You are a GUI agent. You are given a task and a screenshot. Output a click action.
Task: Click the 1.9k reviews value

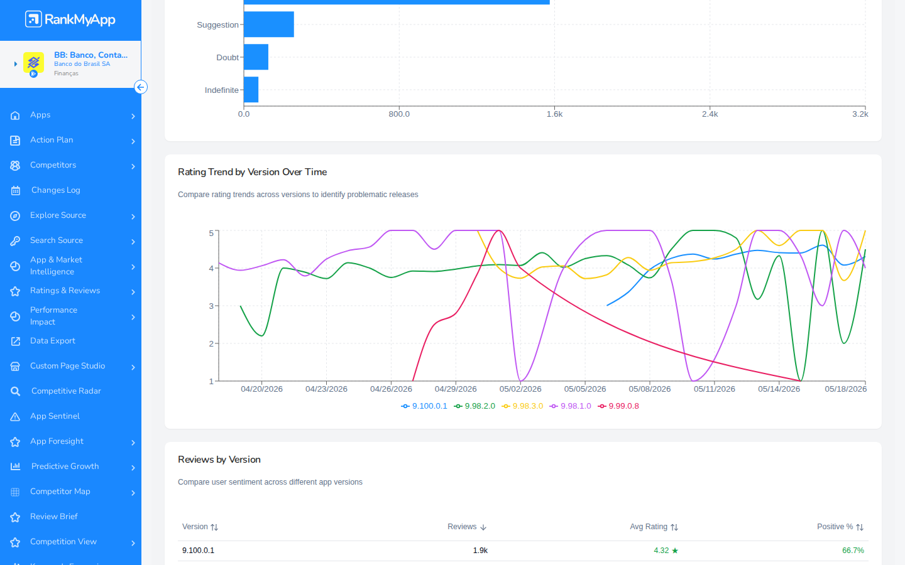click(480, 551)
